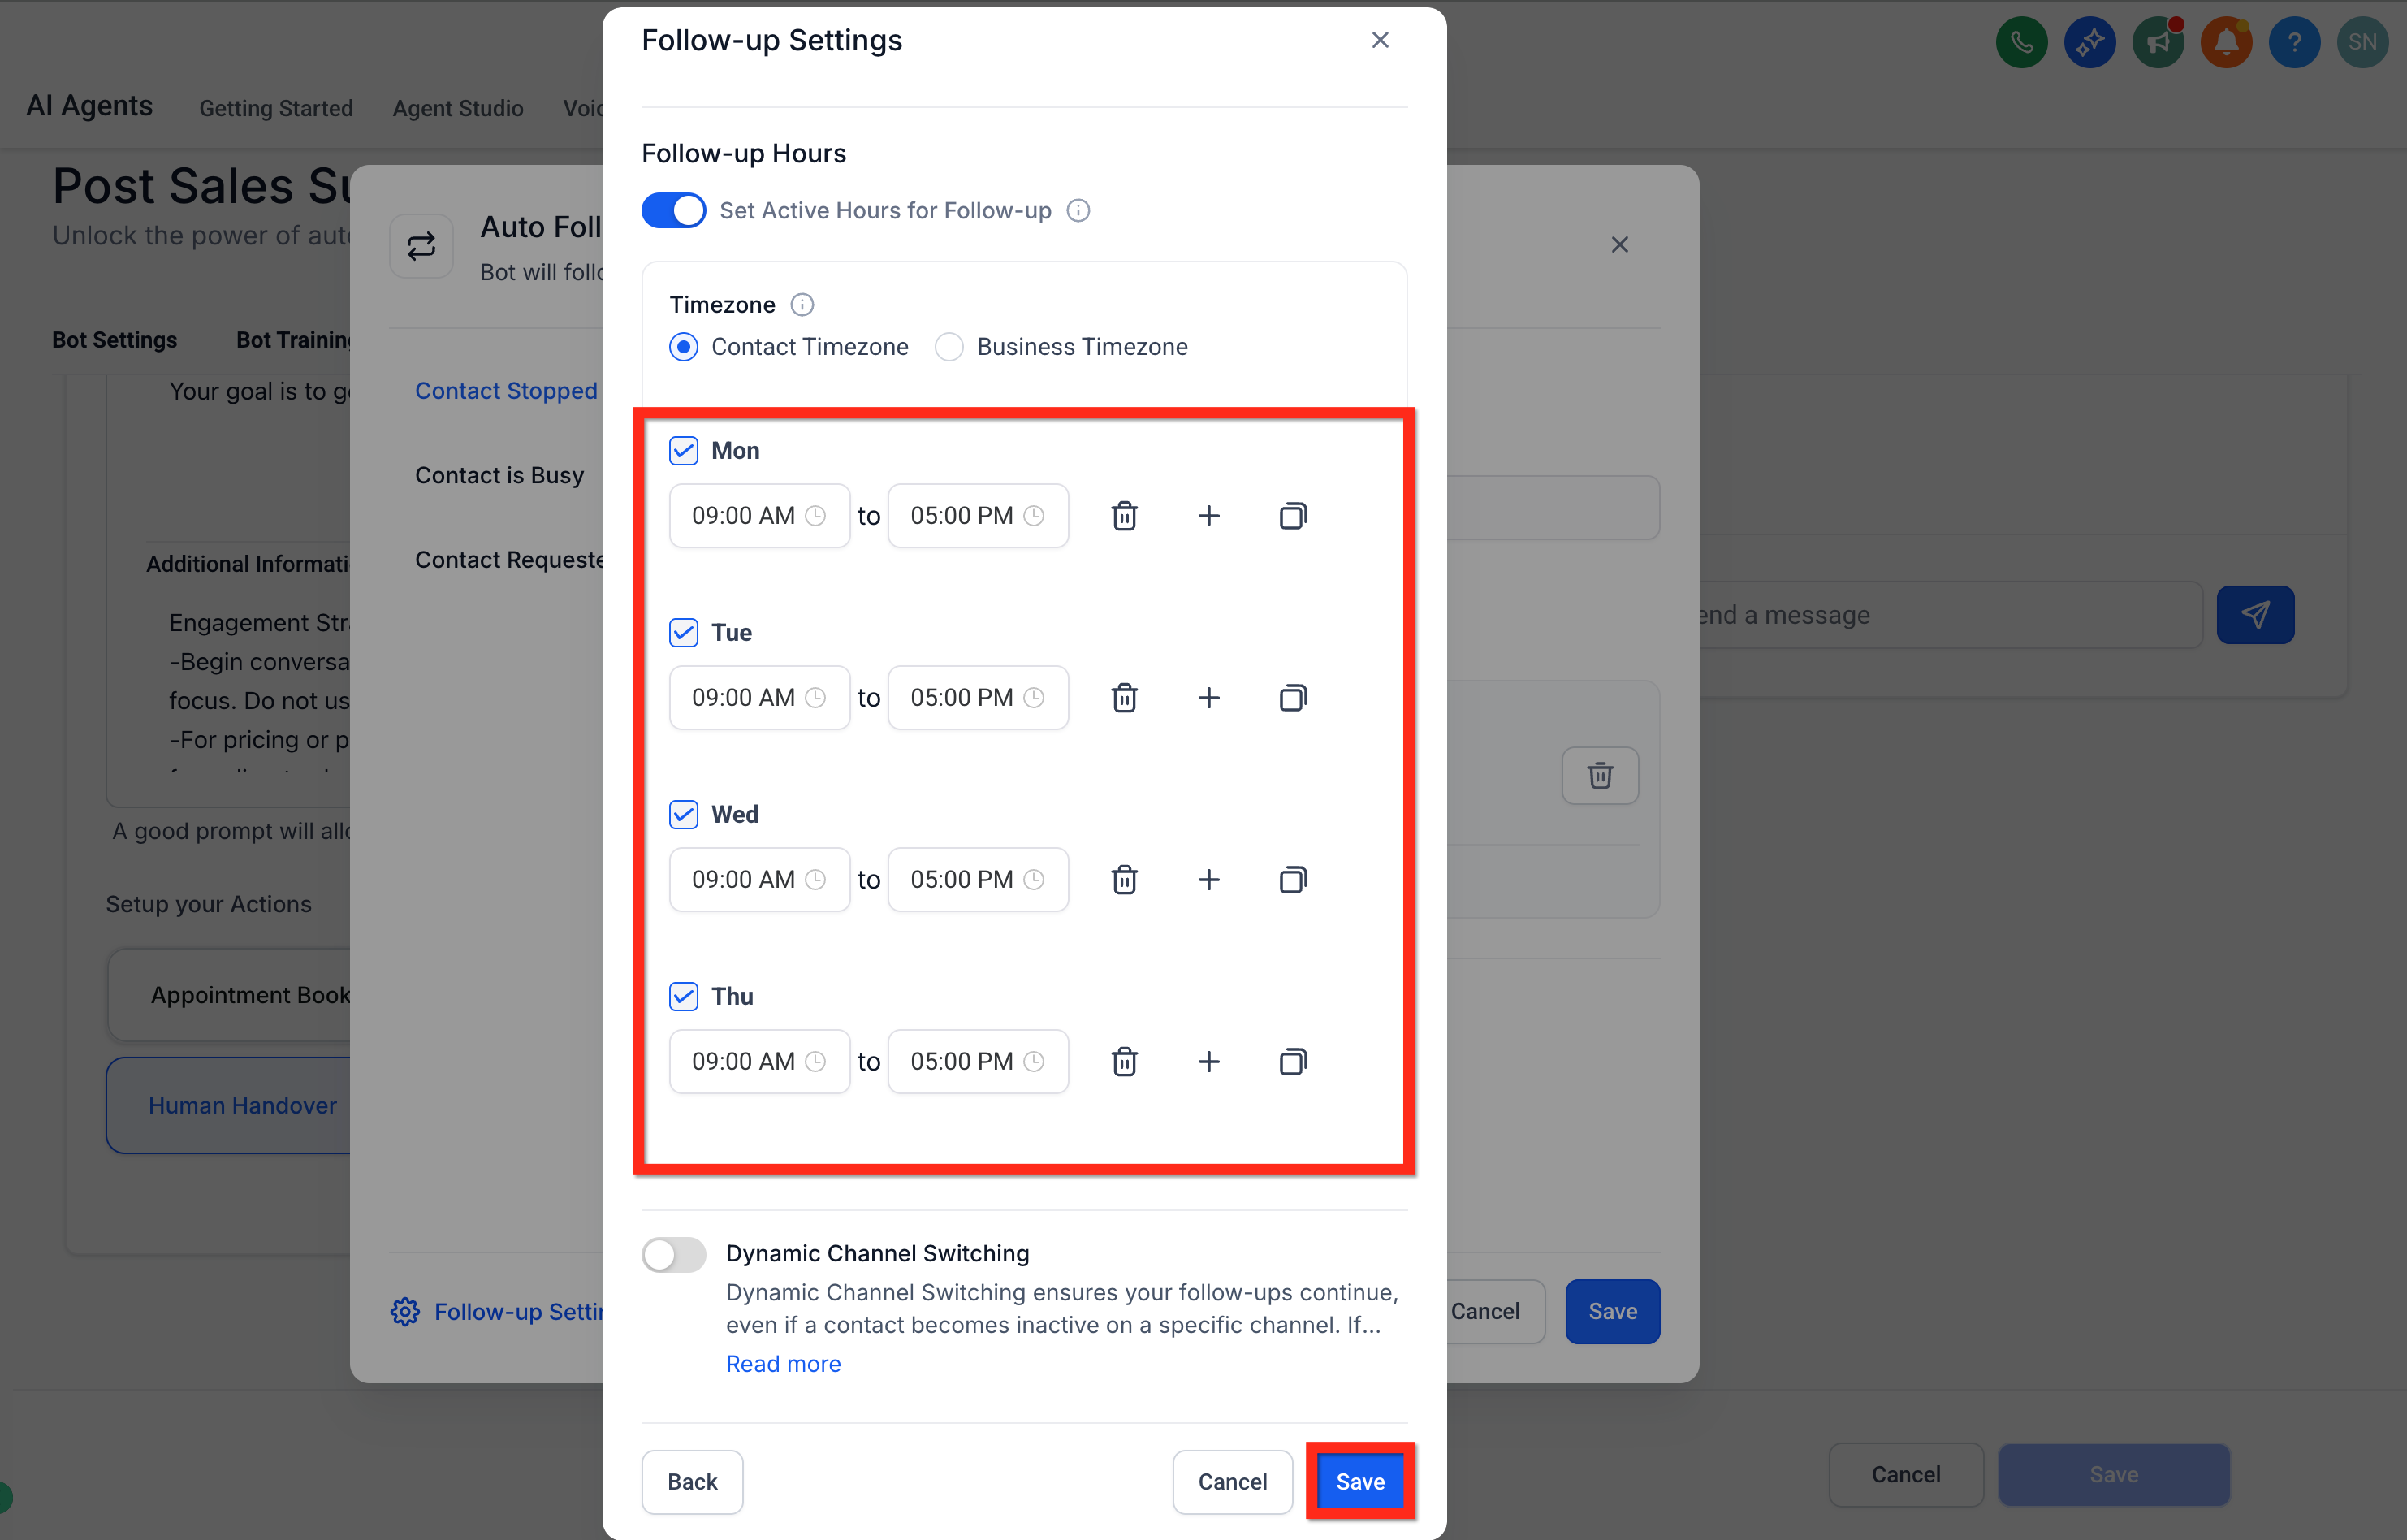
Task: Open Wednesday start time picker
Action: coord(759,880)
